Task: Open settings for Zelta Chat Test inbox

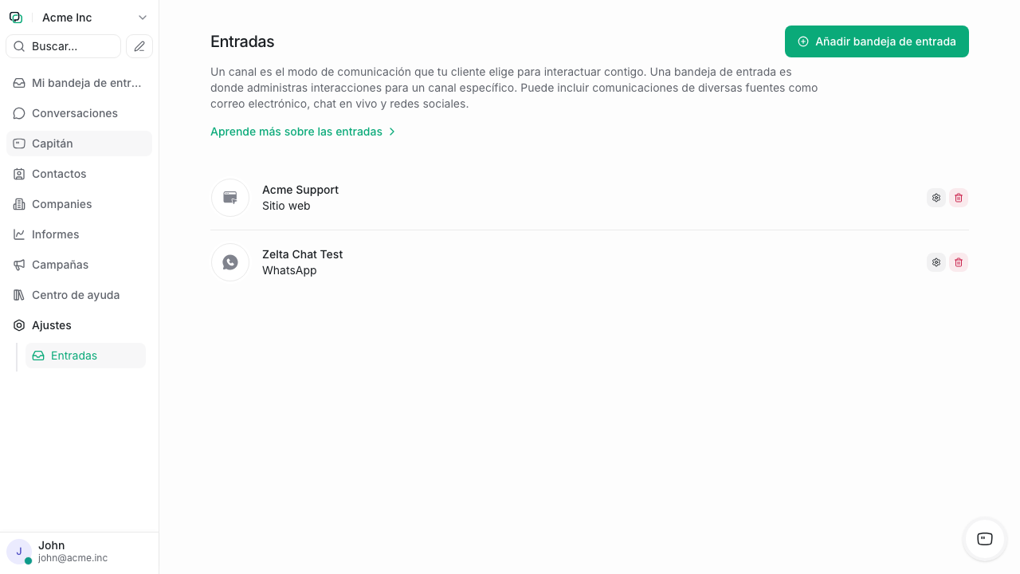Action: (x=936, y=262)
